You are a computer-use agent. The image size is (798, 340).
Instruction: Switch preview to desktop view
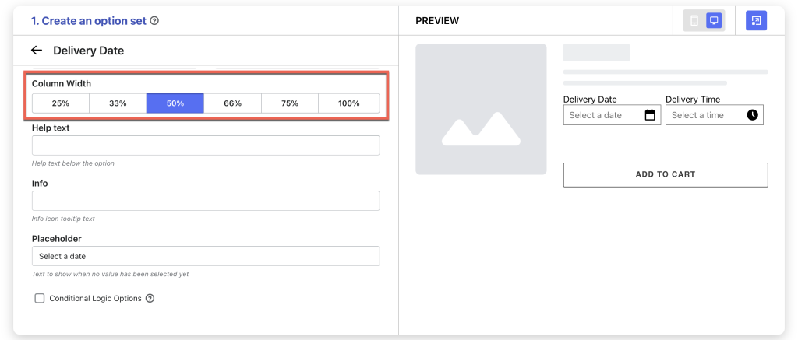[x=714, y=21]
